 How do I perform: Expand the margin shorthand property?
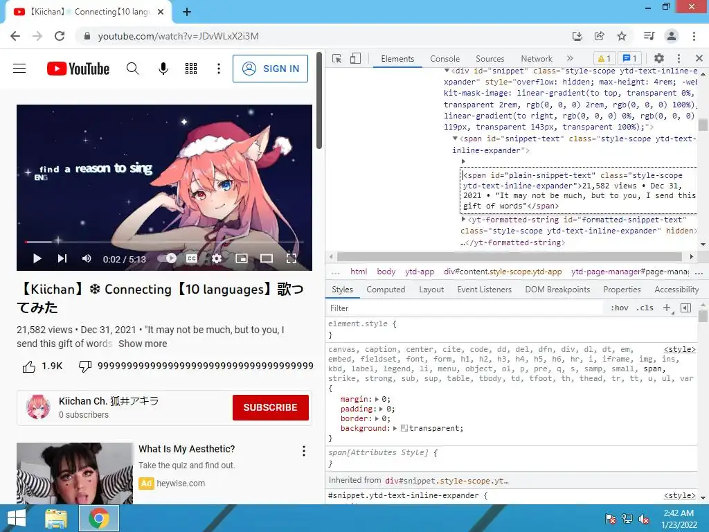click(x=377, y=400)
